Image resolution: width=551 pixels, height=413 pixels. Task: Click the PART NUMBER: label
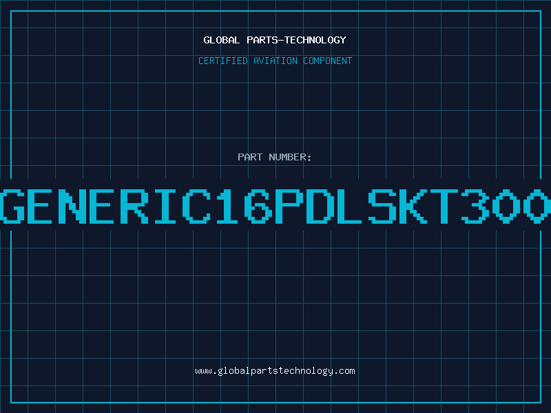coord(275,157)
